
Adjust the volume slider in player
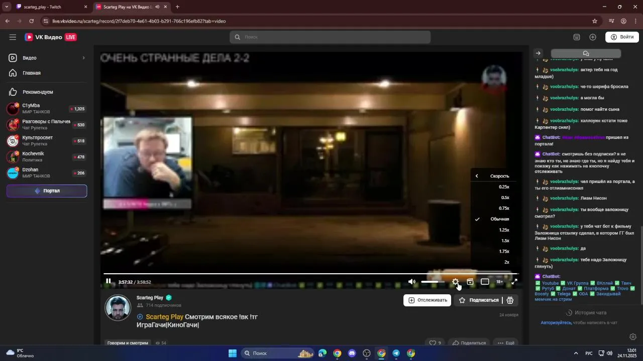[433, 282]
